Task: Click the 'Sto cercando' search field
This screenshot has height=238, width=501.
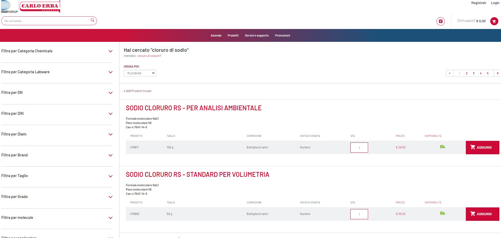Action: (46, 21)
